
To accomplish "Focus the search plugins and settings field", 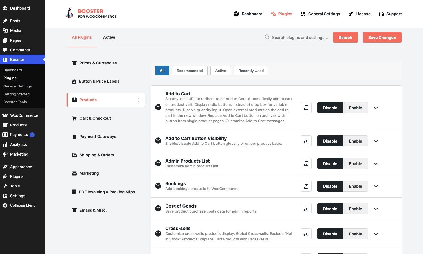I will (x=300, y=37).
